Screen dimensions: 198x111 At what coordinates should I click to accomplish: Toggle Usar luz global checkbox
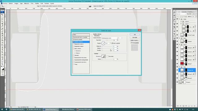[x=112, y=43]
